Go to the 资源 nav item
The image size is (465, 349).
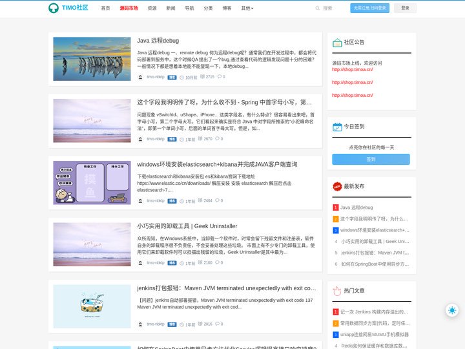[x=152, y=8]
